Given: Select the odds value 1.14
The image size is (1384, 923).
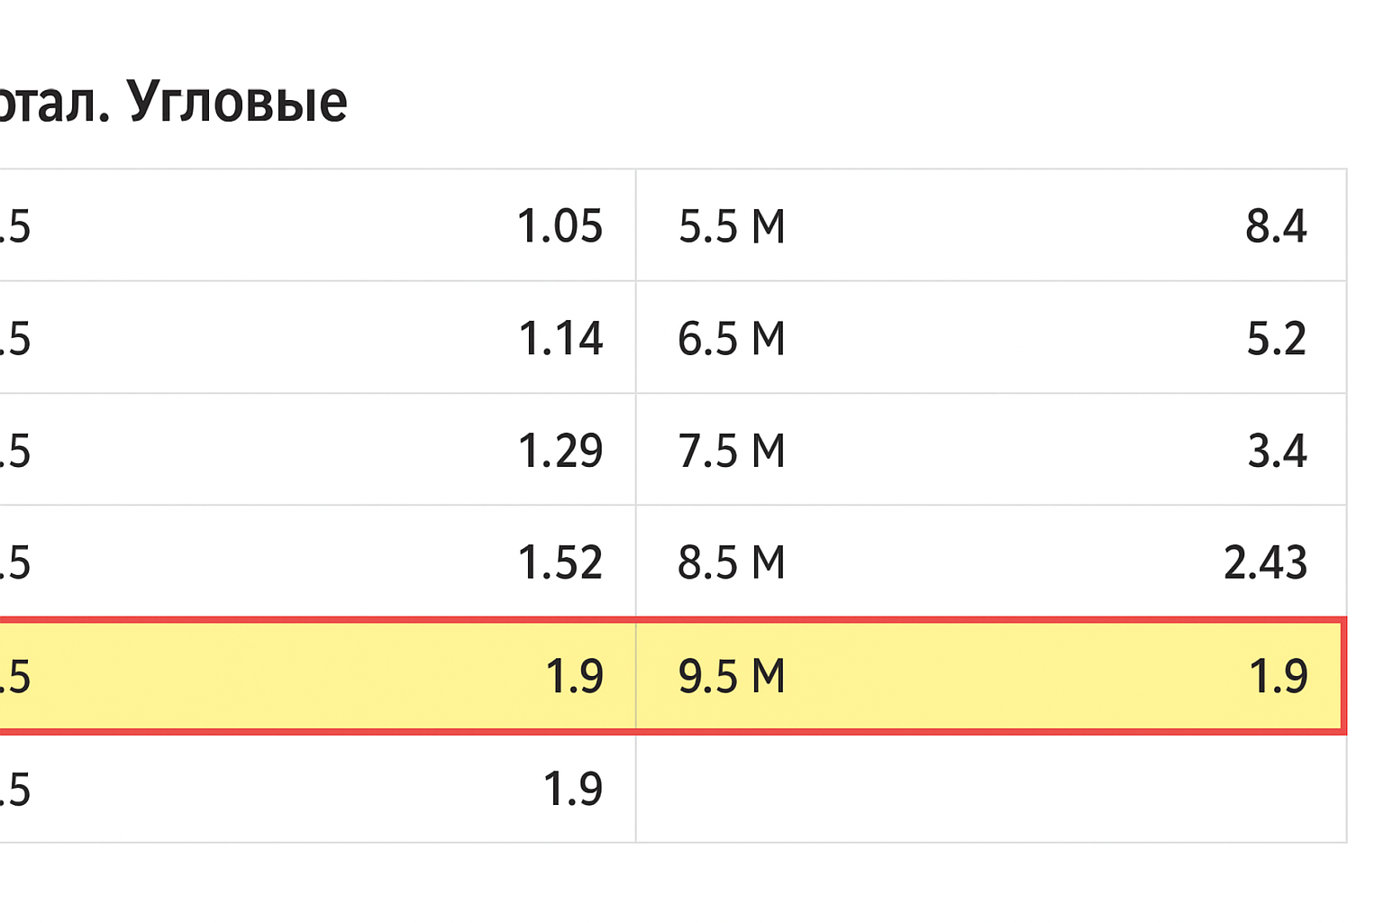Looking at the screenshot, I should pyautogui.click(x=560, y=340).
